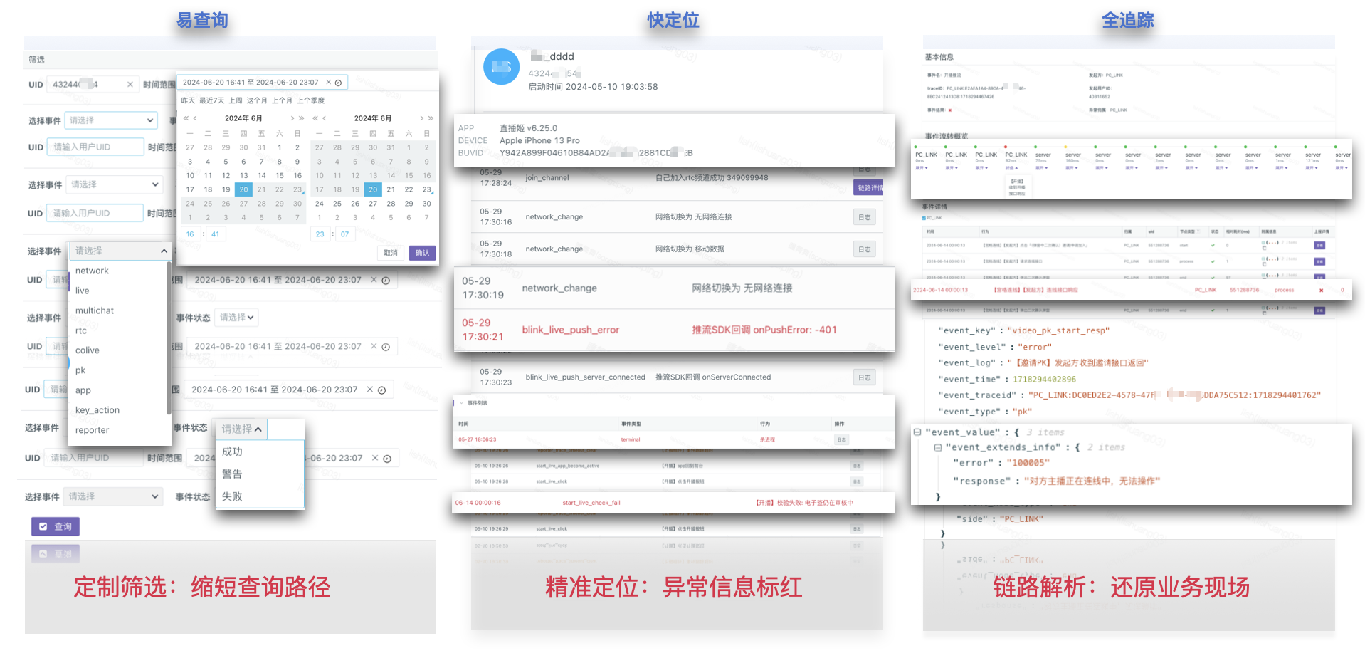Image resolution: width=1365 pixels, height=668 pixels.
Task: Collapse the event_extends_info JSON node
Action: click(938, 448)
